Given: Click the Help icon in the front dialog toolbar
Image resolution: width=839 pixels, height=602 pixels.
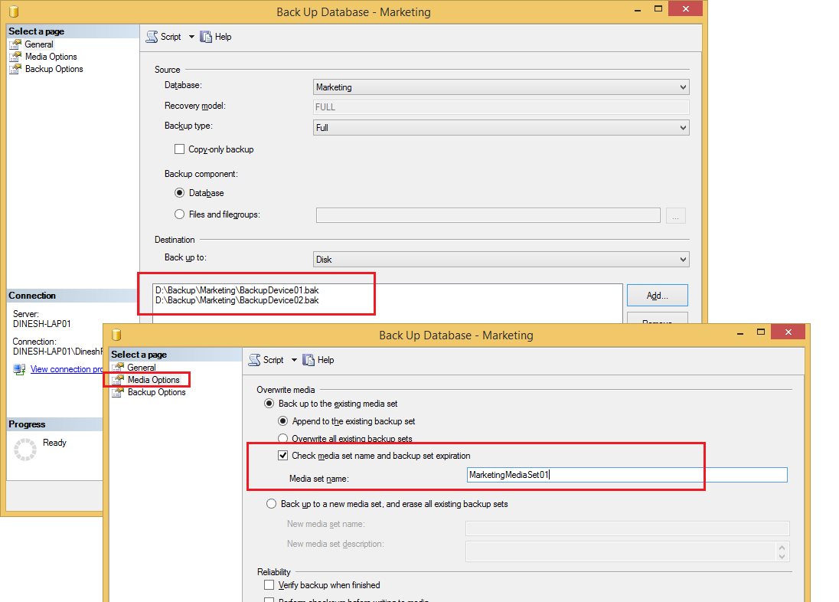Looking at the screenshot, I should pyautogui.click(x=308, y=359).
